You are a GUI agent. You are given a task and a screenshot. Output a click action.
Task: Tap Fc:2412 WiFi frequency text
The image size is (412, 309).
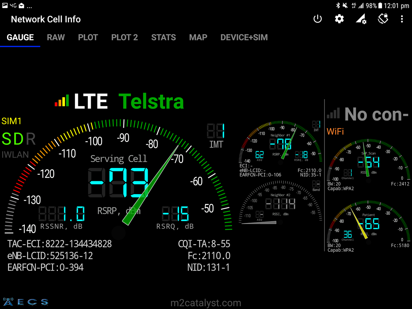pos(400,184)
